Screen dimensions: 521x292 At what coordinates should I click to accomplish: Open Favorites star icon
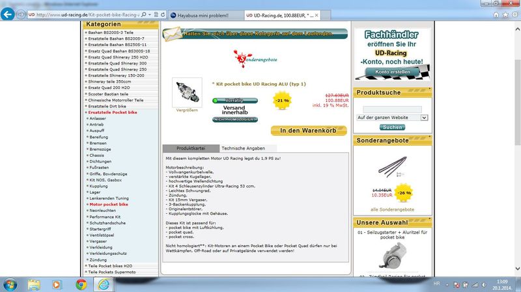(505, 14)
